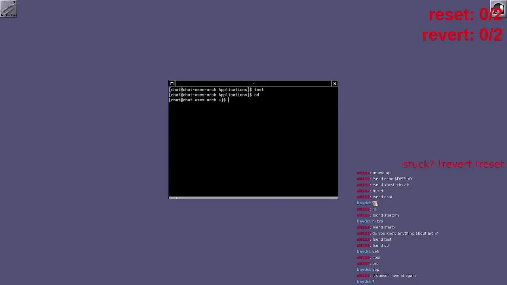Viewport: 507px width, 285px height.
Task: Focus the '[chat@chat-uses-arch ~]$' prompt line
Action: pos(199,100)
